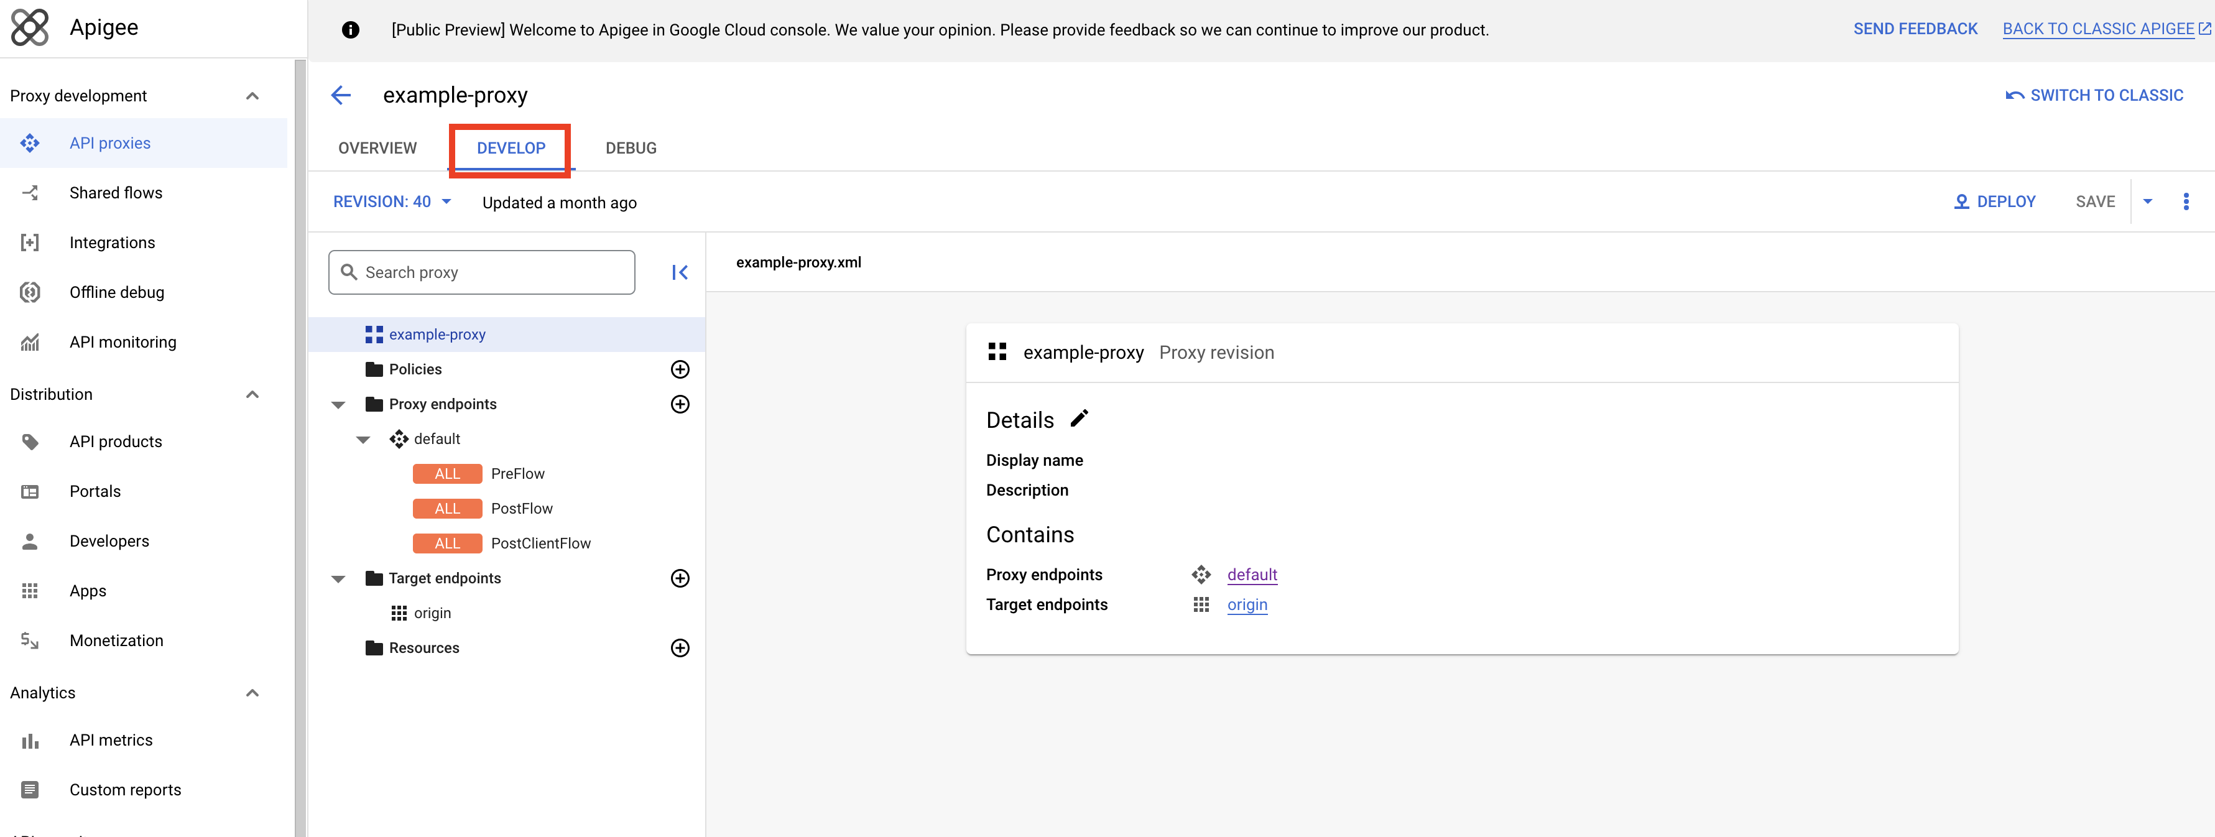This screenshot has height=837, width=2215.
Task: Collapse the Distribution sidebar section
Action: pos(252,394)
